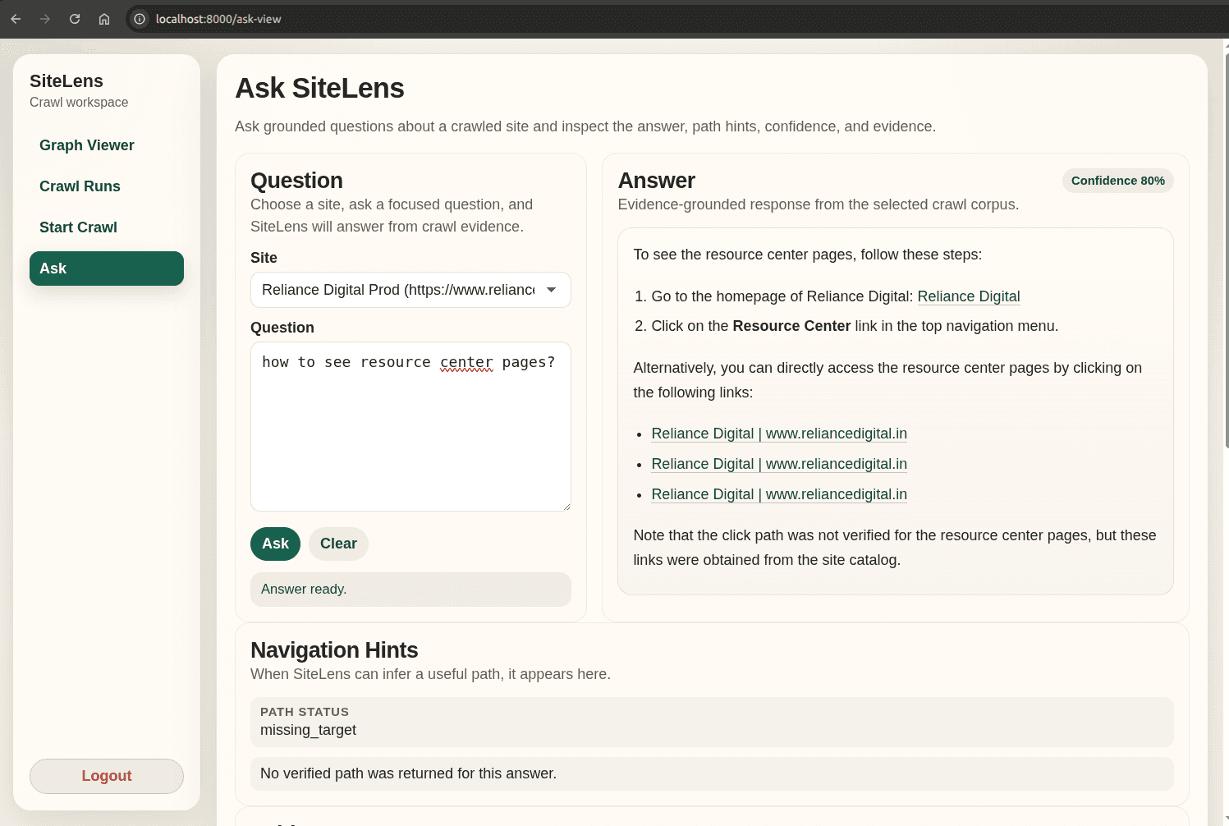Click the localhost:8000/ask-view address bar
The height and width of the screenshot is (826, 1229).
pos(218,19)
